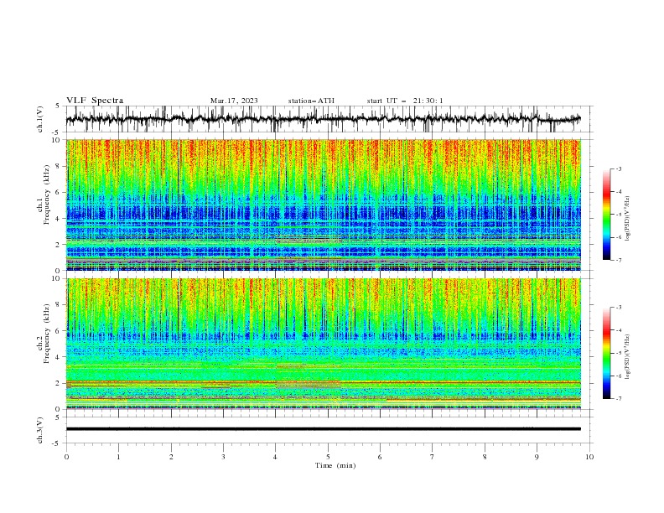Image resolution: width=664 pixels, height=513 pixels.
Task: Click the "VLF Spectra" title text
Action: pyautogui.click(x=95, y=101)
